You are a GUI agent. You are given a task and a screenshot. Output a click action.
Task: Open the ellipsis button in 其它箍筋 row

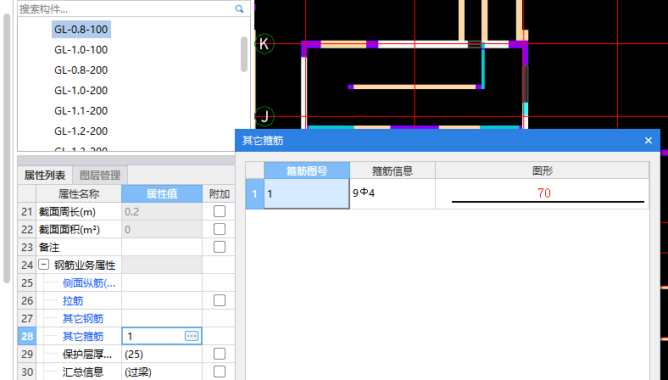click(192, 336)
